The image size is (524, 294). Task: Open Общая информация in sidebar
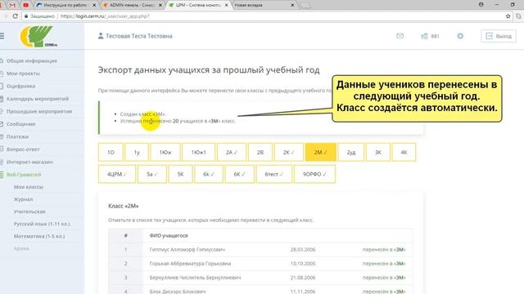pyautogui.click(x=32, y=60)
